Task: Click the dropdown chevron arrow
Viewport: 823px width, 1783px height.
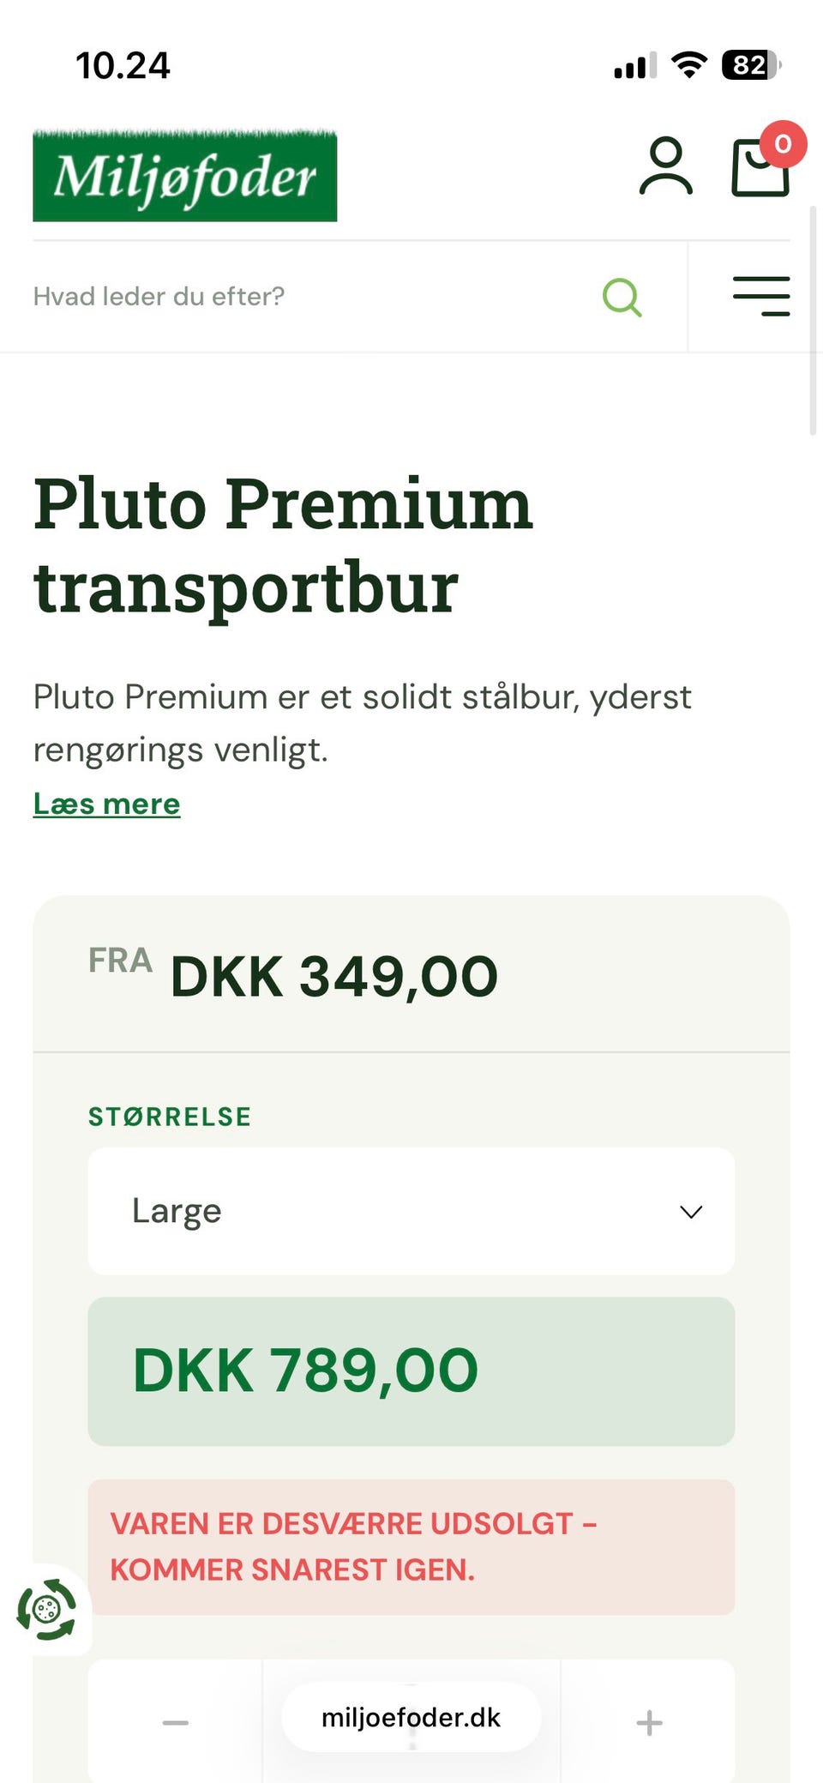Action: click(x=691, y=1212)
